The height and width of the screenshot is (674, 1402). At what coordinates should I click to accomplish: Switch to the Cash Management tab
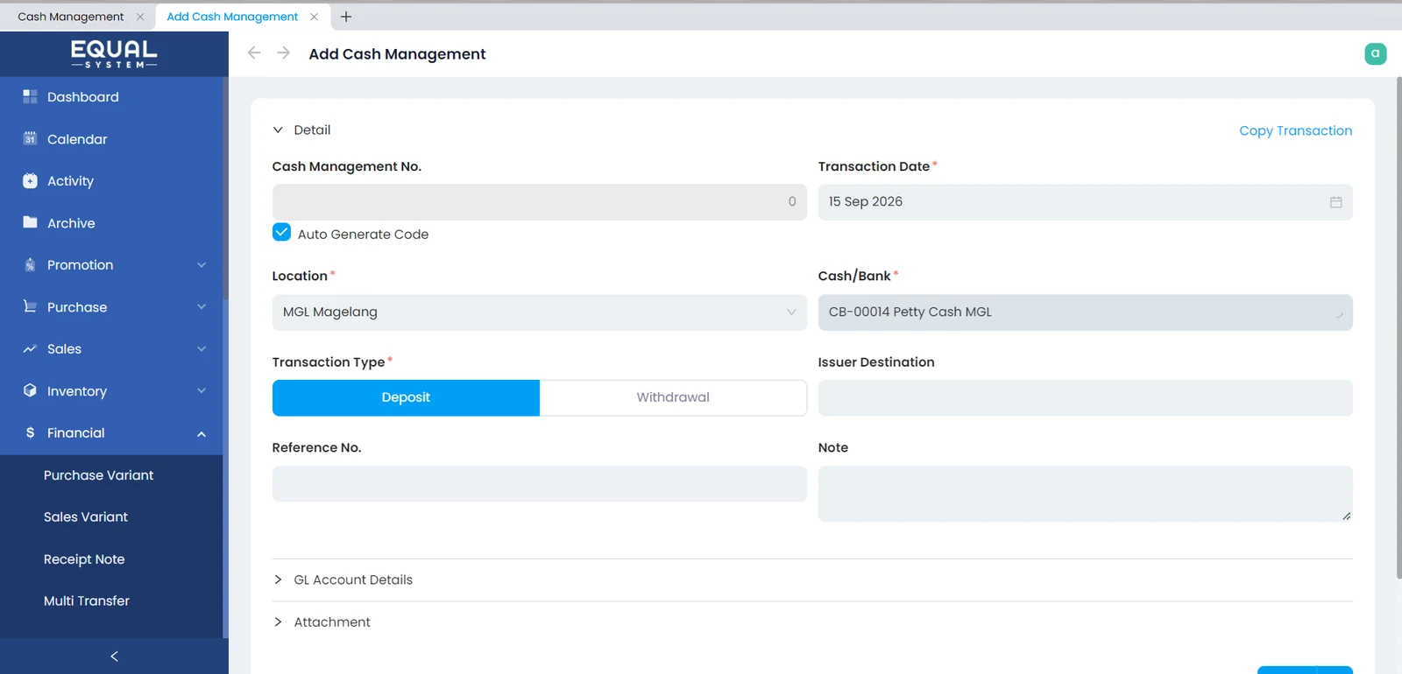pyautogui.click(x=71, y=17)
